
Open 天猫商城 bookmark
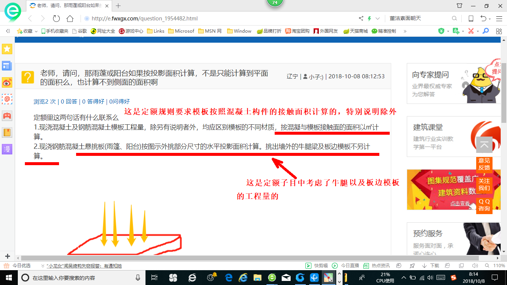pos(356,31)
